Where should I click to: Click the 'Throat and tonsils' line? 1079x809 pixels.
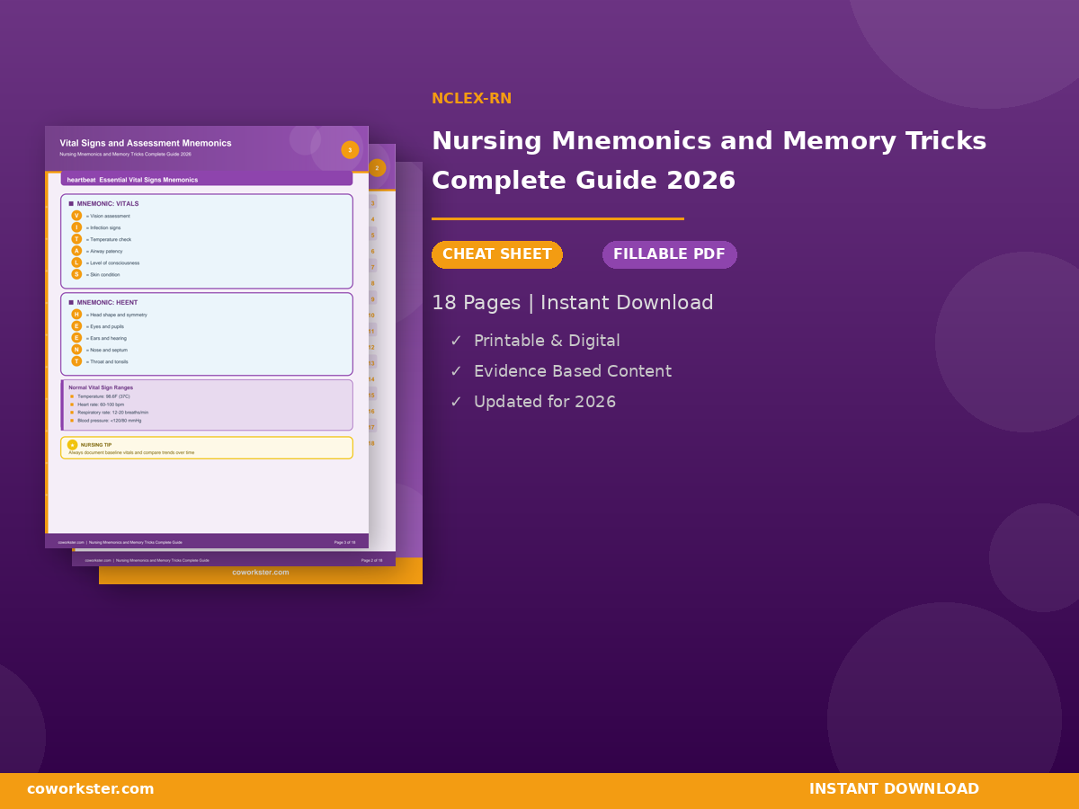pyautogui.click(x=107, y=361)
